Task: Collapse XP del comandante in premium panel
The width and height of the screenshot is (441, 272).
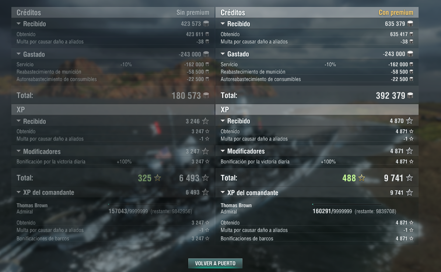Action: [223, 192]
